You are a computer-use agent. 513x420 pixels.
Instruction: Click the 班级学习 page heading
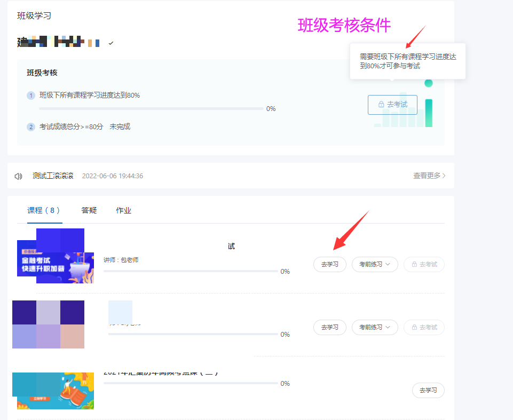(34, 15)
